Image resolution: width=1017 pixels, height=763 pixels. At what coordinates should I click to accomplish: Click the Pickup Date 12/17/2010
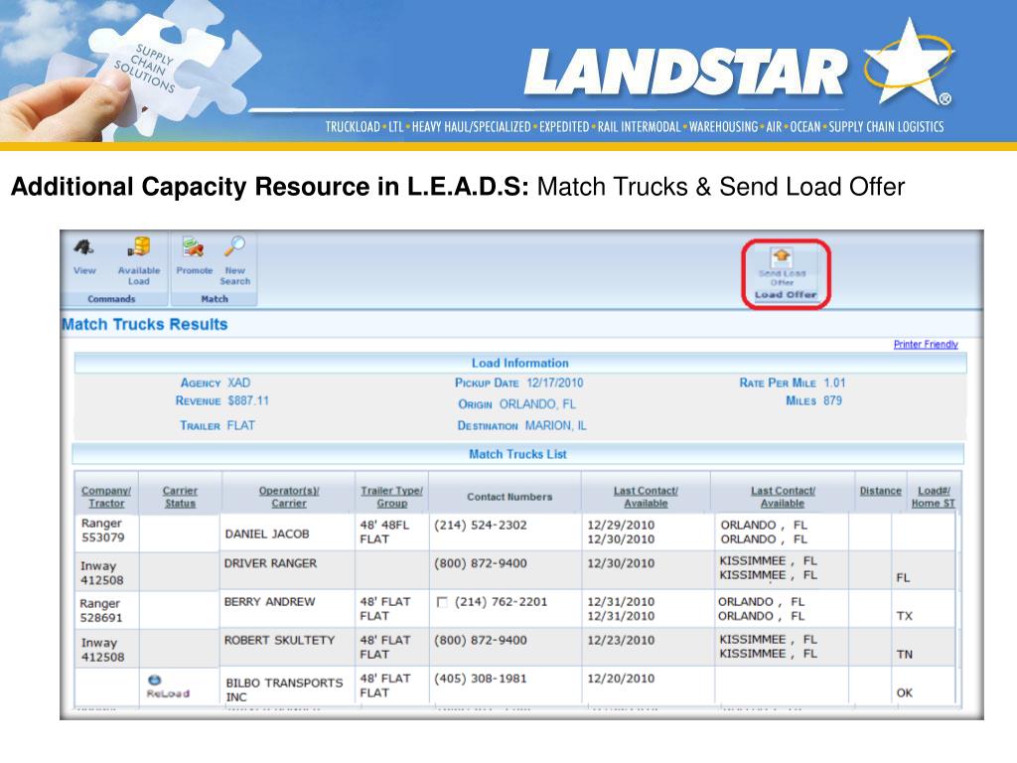point(554,382)
